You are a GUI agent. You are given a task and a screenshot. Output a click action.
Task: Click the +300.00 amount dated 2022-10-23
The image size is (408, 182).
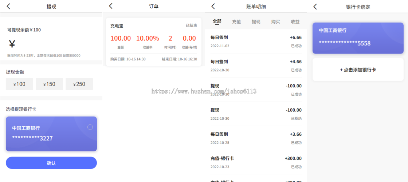[x=293, y=158]
